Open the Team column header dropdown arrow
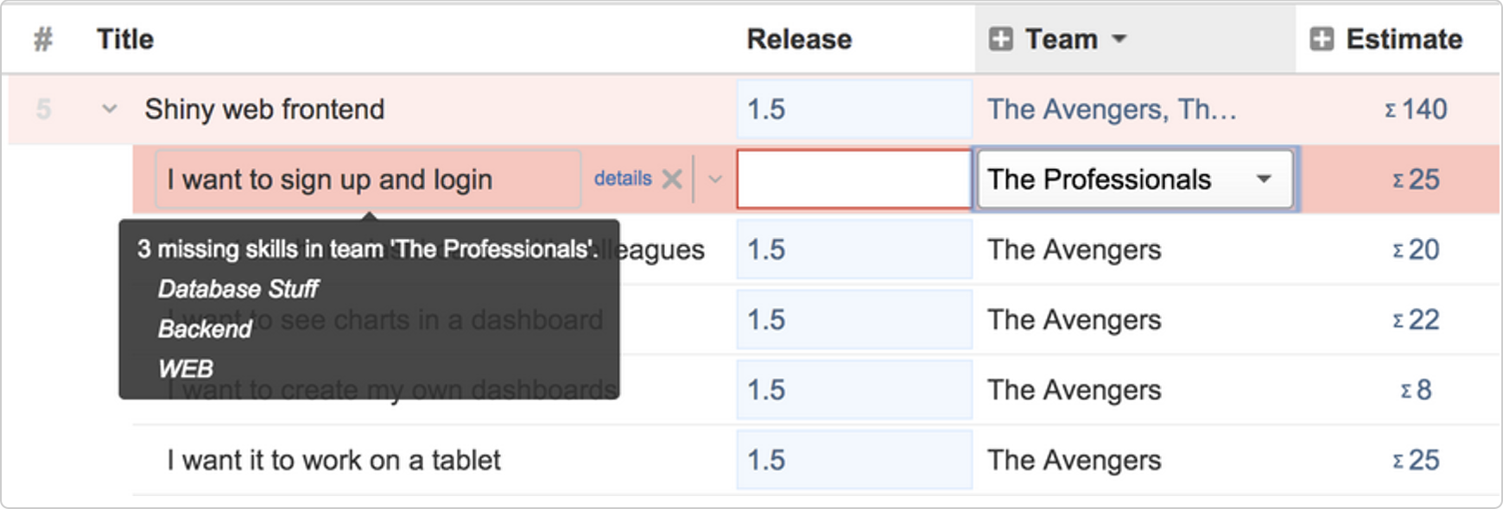 pyautogui.click(x=1119, y=39)
